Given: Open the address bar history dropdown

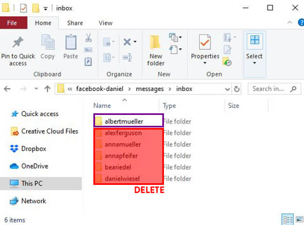Looking at the screenshot, I should coord(227,89).
